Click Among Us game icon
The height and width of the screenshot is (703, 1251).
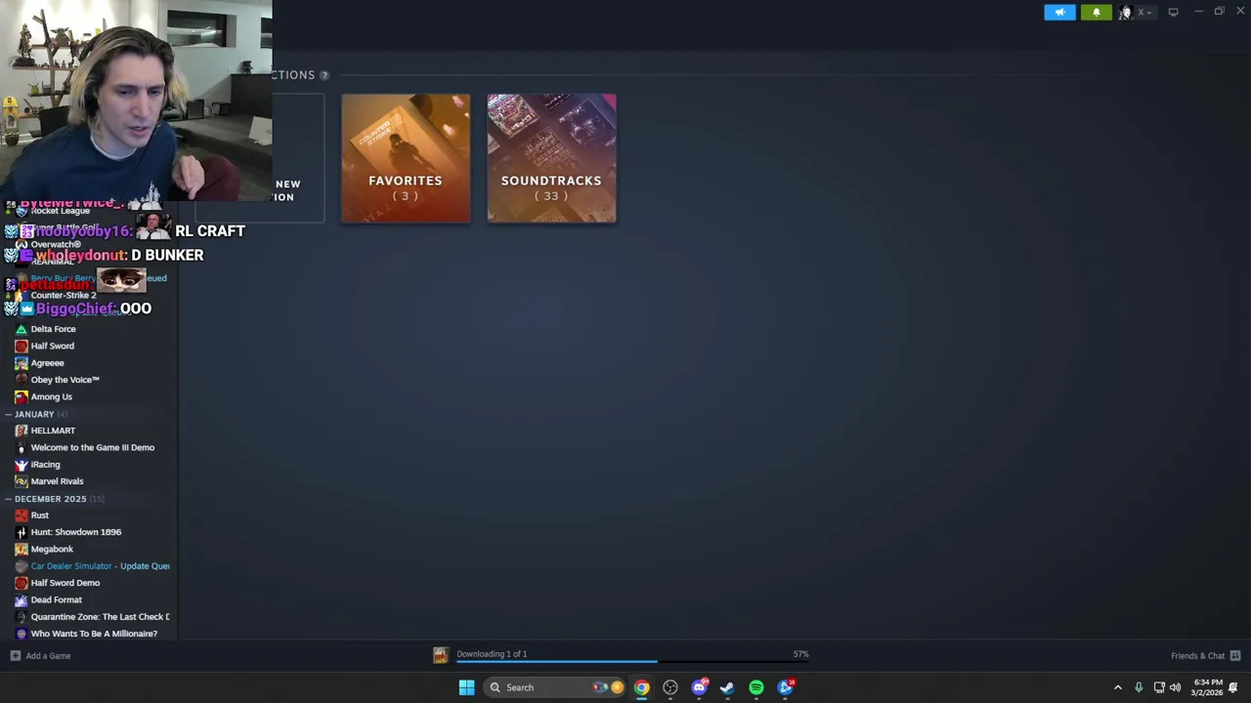pos(22,396)
